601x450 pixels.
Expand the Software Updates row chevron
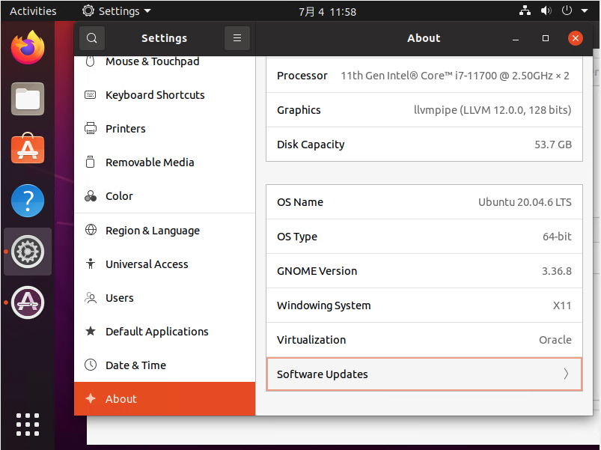point(566,374)
